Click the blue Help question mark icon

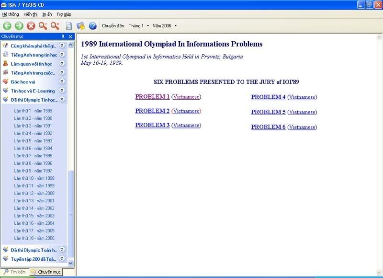93,26
